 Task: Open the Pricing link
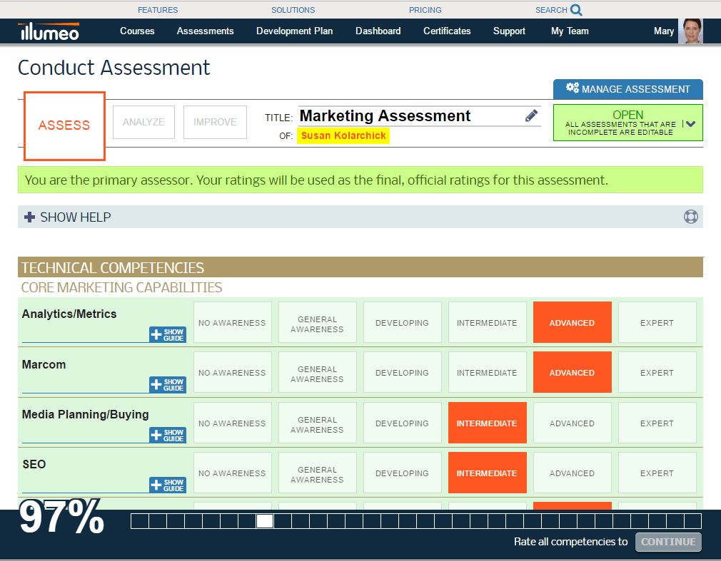pyautogui.click(x=425, y=10)
